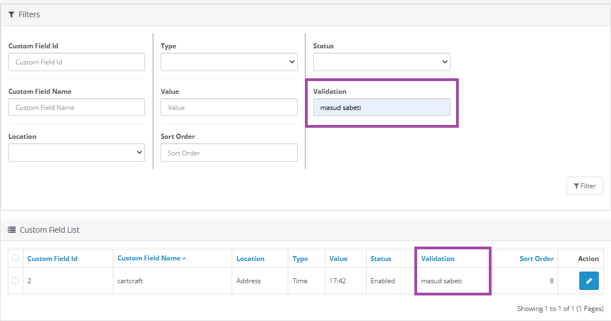
Task: Open the Status filter dropdown
Action: tap(382, 62)
